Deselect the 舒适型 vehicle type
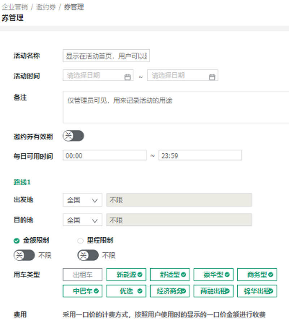 (x=170, y=275)
